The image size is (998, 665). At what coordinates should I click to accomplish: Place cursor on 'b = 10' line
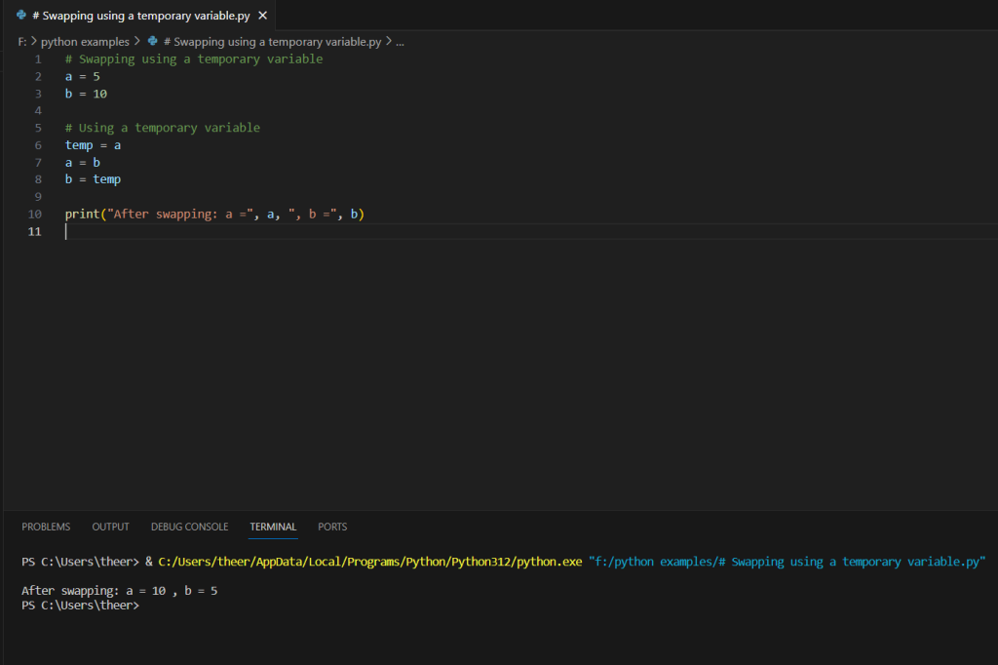tap(86, 94)
